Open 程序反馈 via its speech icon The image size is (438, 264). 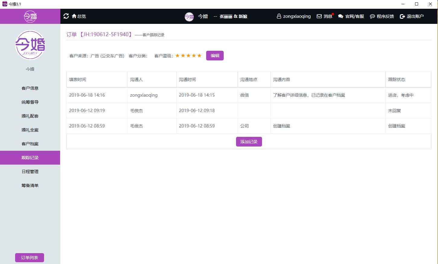coord(372,16)
